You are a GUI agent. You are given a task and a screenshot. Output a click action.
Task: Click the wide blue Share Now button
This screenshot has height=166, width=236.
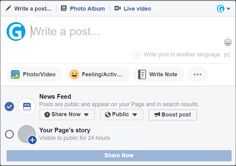click(x=119, y=156)
